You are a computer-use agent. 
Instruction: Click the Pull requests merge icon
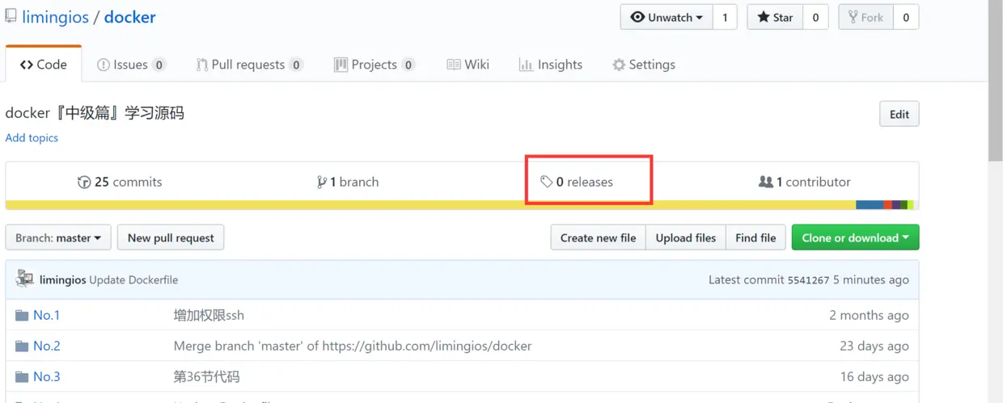point(202,65)
